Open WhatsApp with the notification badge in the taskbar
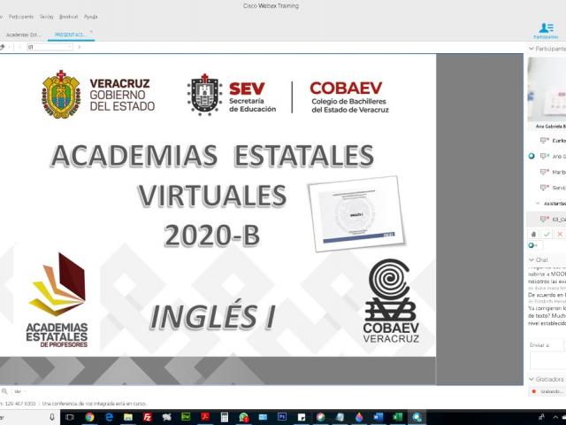This screenshot has width=566, height=425. 244,417
